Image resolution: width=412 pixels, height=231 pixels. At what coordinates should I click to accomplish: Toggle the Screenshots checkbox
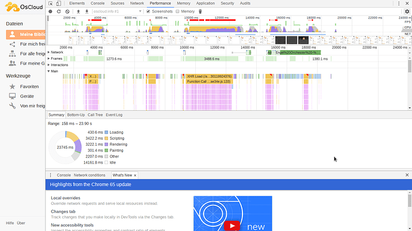[x=148, y=11]
